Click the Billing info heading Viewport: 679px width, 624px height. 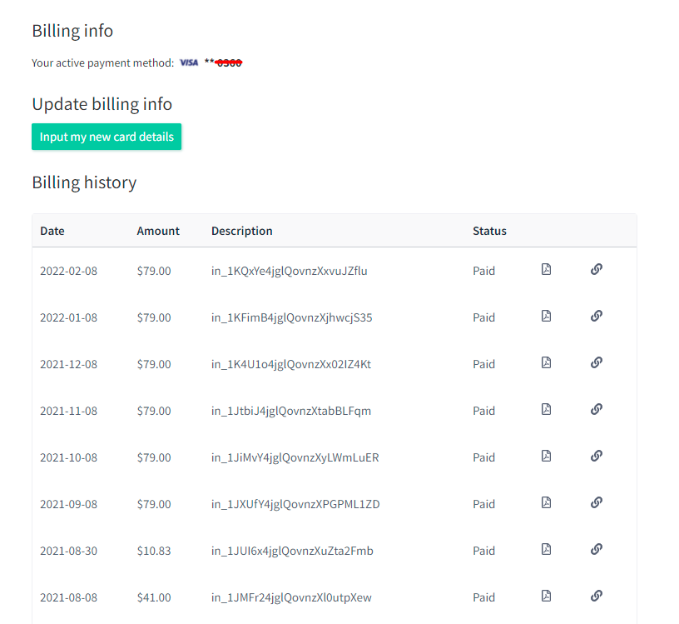coord(72,31)
